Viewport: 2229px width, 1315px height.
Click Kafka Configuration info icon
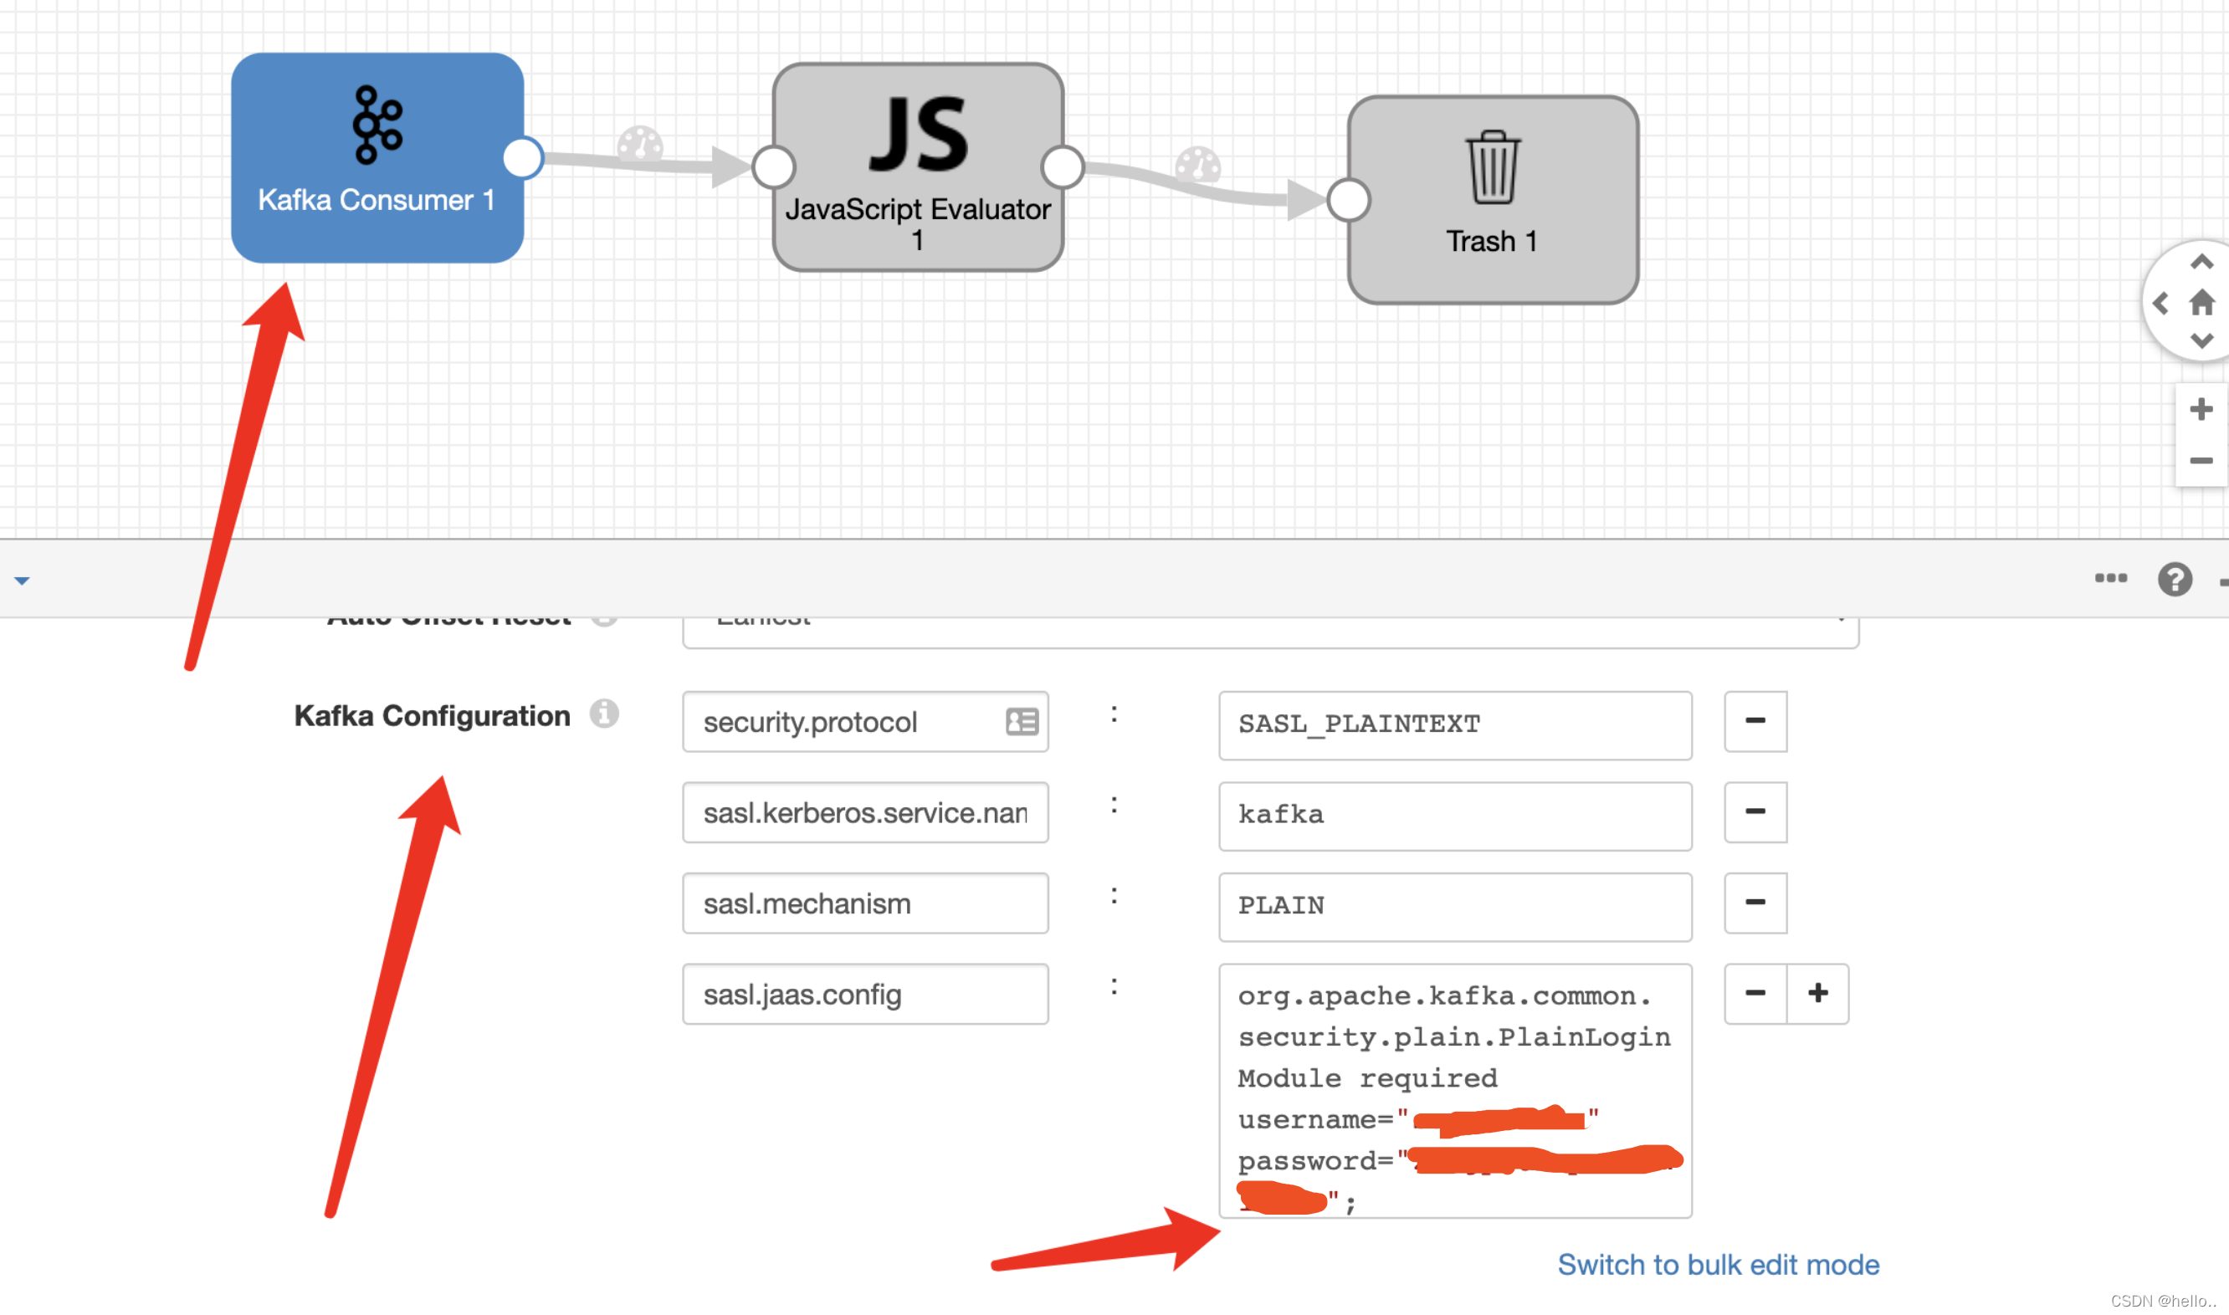coord(604,714)
